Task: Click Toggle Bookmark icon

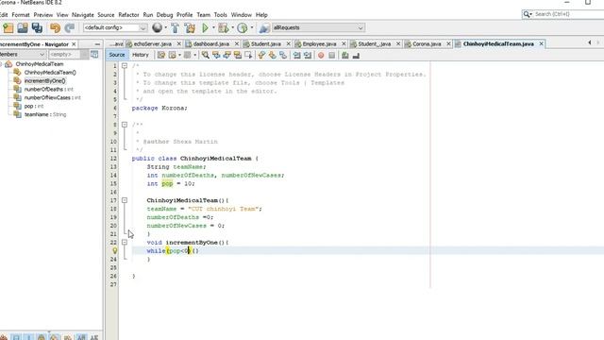Action: tap(283, 55)
